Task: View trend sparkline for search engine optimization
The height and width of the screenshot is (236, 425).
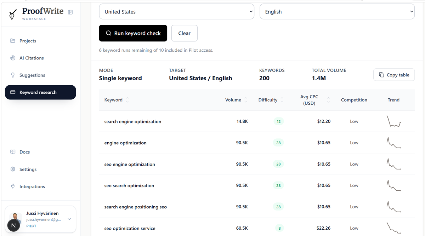Action: 393,121
